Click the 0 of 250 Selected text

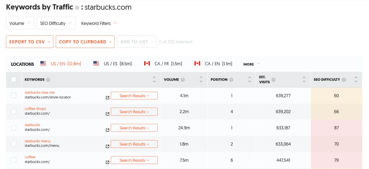click(175, 42)
